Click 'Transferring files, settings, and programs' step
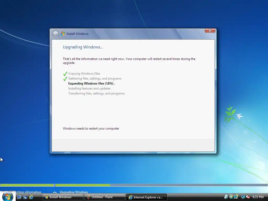The width and height of the screenshot is (268, 201). (x=96, y=93)
